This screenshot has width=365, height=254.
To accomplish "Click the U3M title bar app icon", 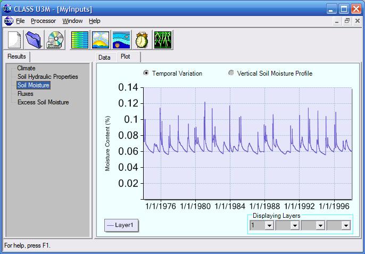I will pos(7,9).
